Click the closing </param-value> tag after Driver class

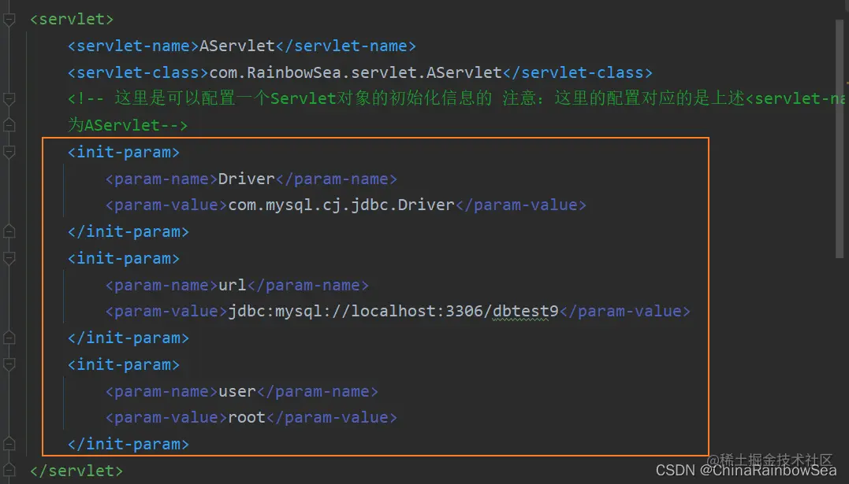click(521, 205)
